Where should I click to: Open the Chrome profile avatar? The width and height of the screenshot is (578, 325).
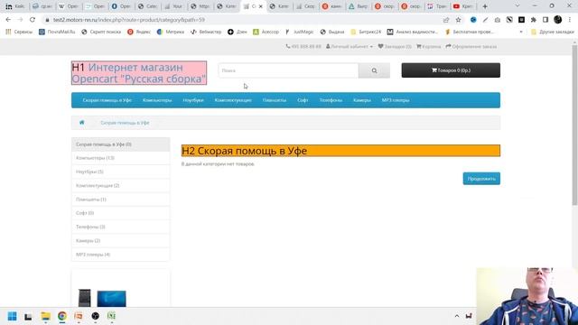click(558, 20)
